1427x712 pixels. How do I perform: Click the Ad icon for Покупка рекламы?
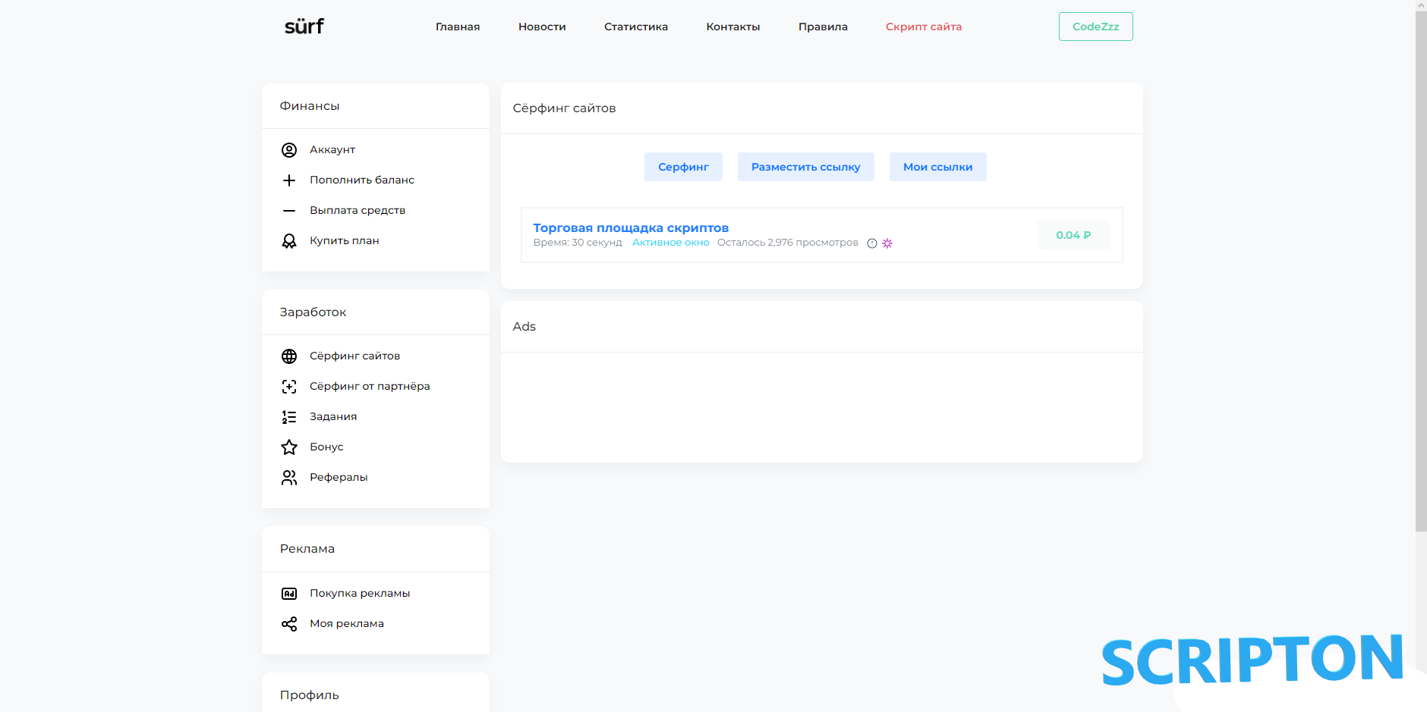[289, 594]
